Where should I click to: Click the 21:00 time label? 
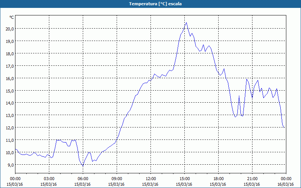click(252, 179)
